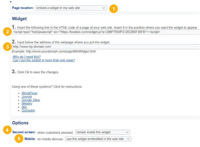The width and height of the screenshot is (200, 147).
Task: Open the 'Why do I need this?' link
Action: coord(26,57)
